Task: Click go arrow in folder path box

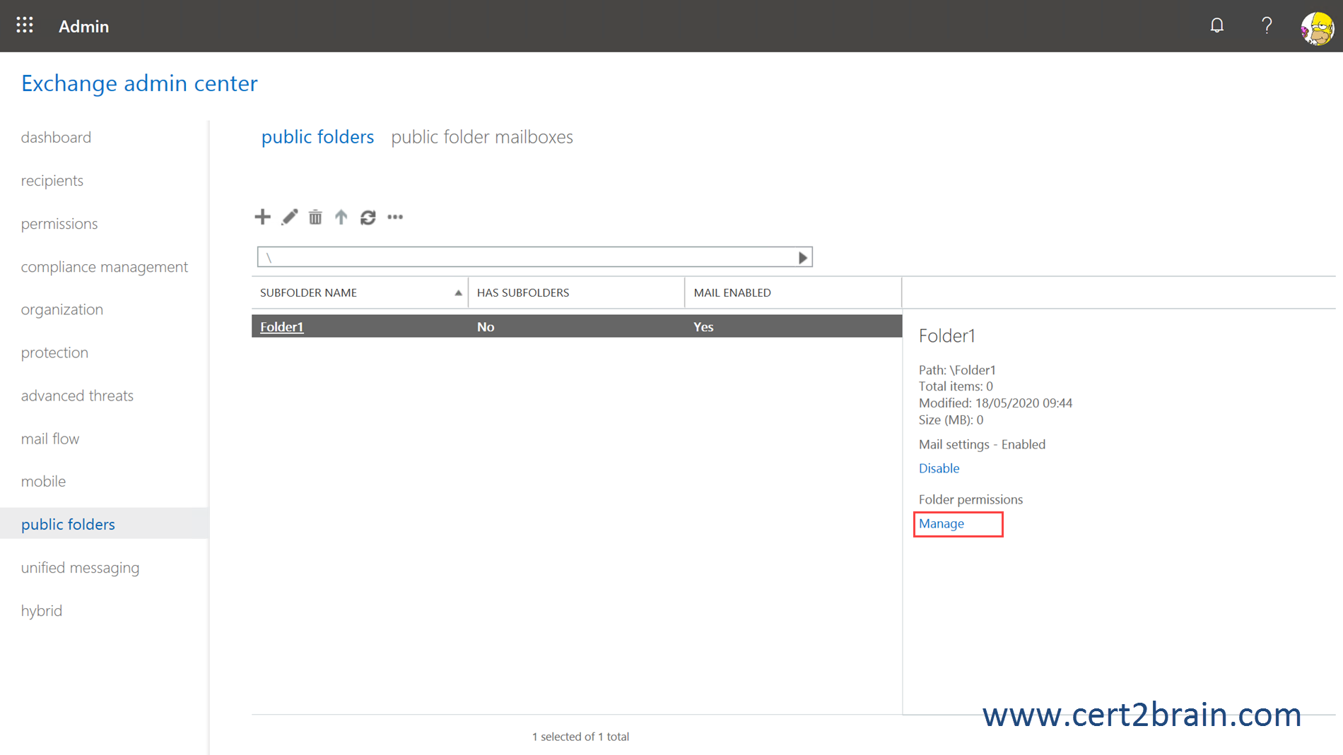Action: coord(802,258)
